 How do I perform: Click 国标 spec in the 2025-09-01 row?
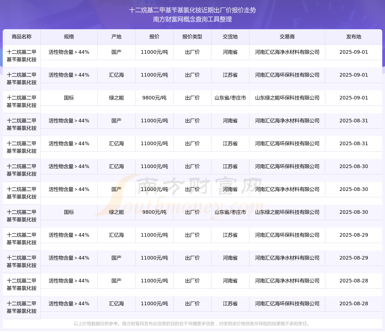coord(69,98)
